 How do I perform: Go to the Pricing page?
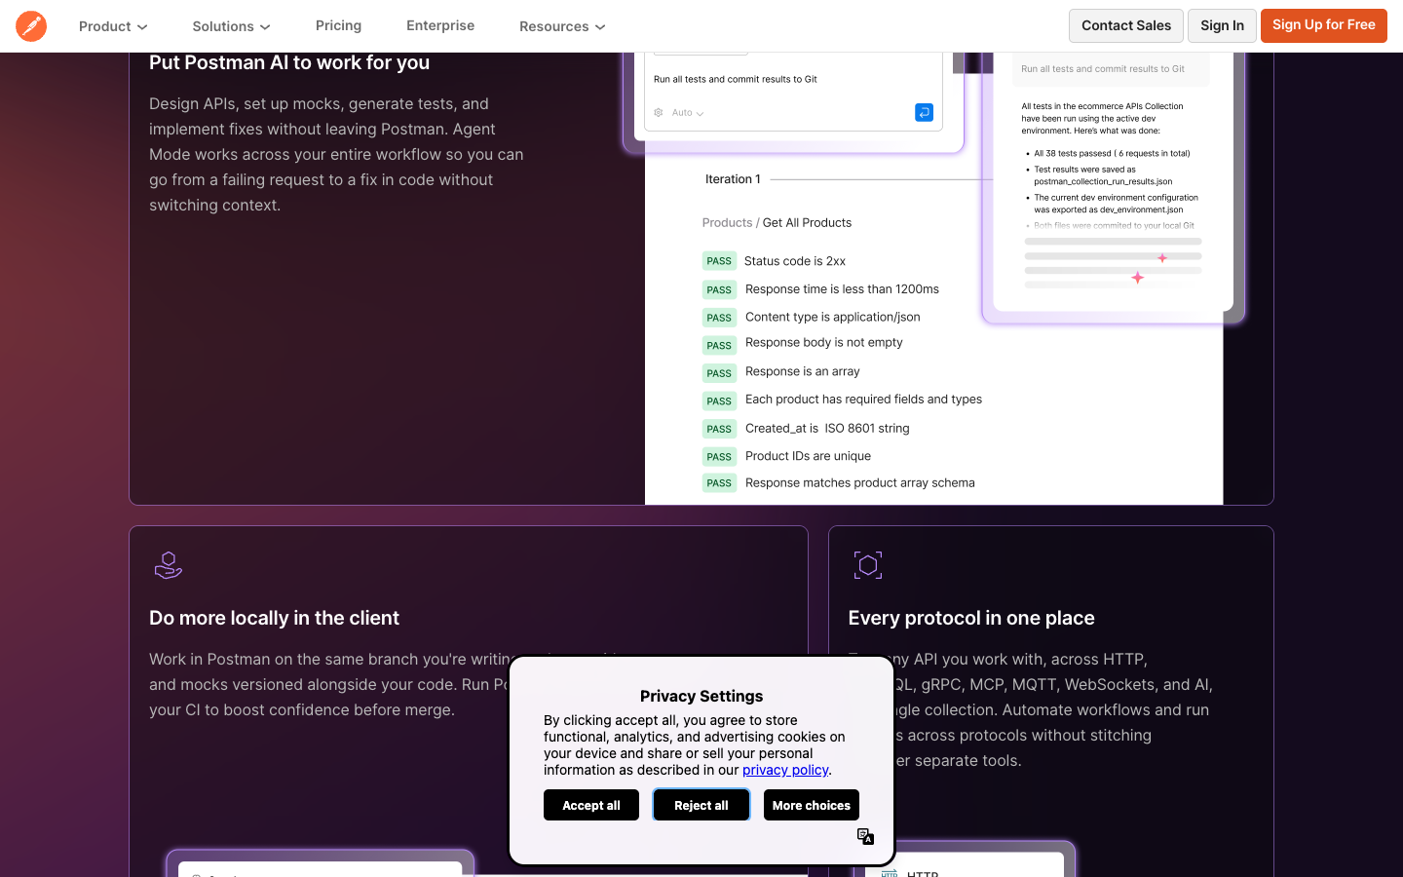(338, 25)
